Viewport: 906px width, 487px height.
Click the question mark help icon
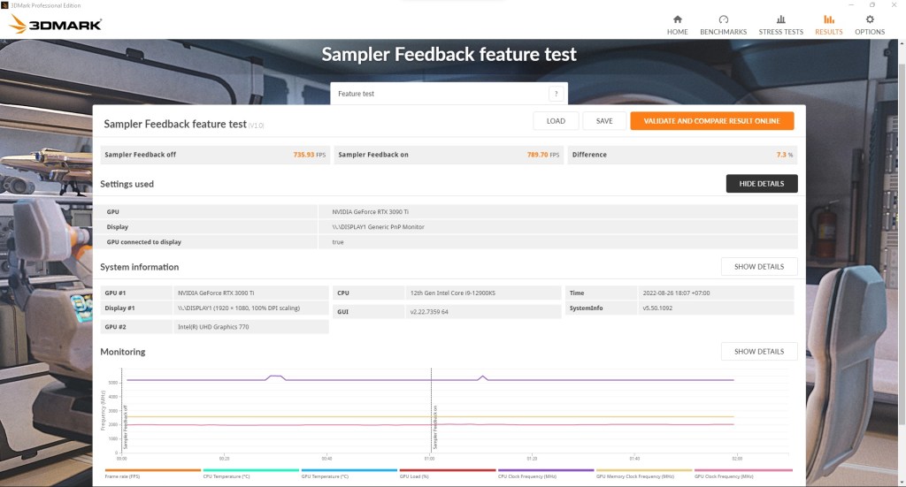(556, 94)
